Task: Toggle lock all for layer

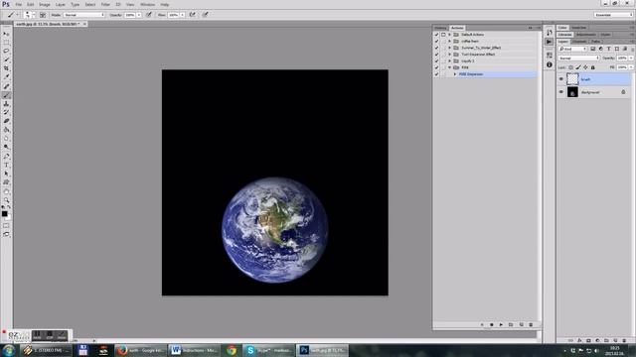Action: [592, 67]
